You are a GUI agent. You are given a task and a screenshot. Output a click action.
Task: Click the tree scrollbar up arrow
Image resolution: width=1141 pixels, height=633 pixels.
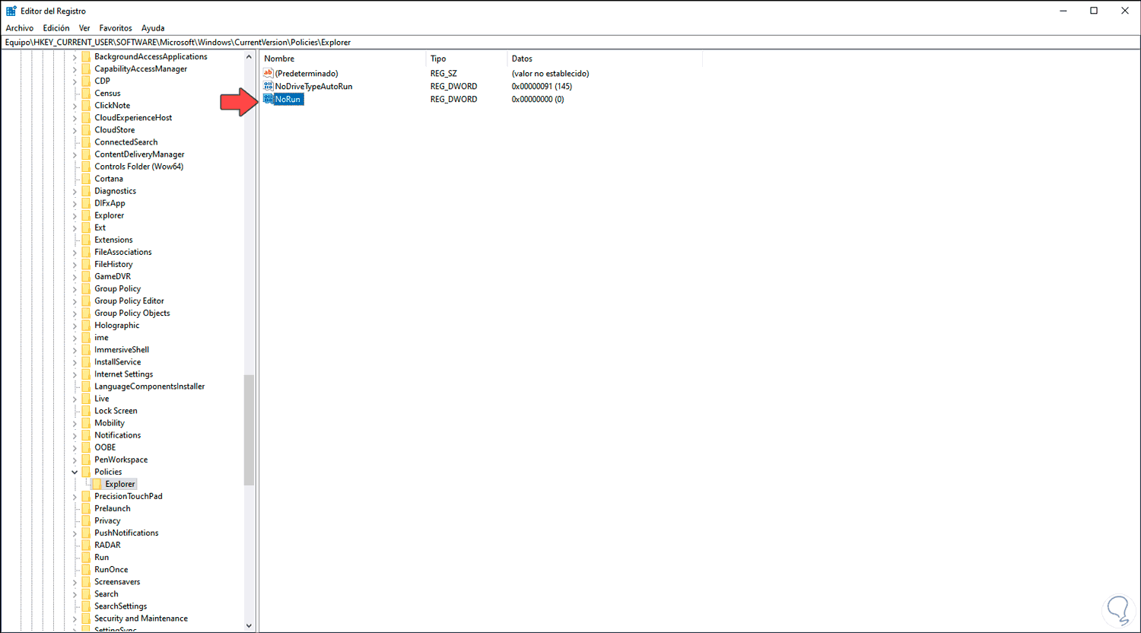point(249,57)
